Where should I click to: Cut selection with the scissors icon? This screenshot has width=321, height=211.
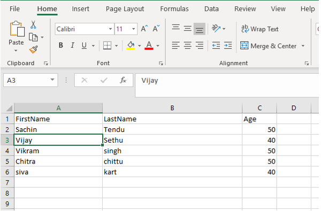coord(33,25)
